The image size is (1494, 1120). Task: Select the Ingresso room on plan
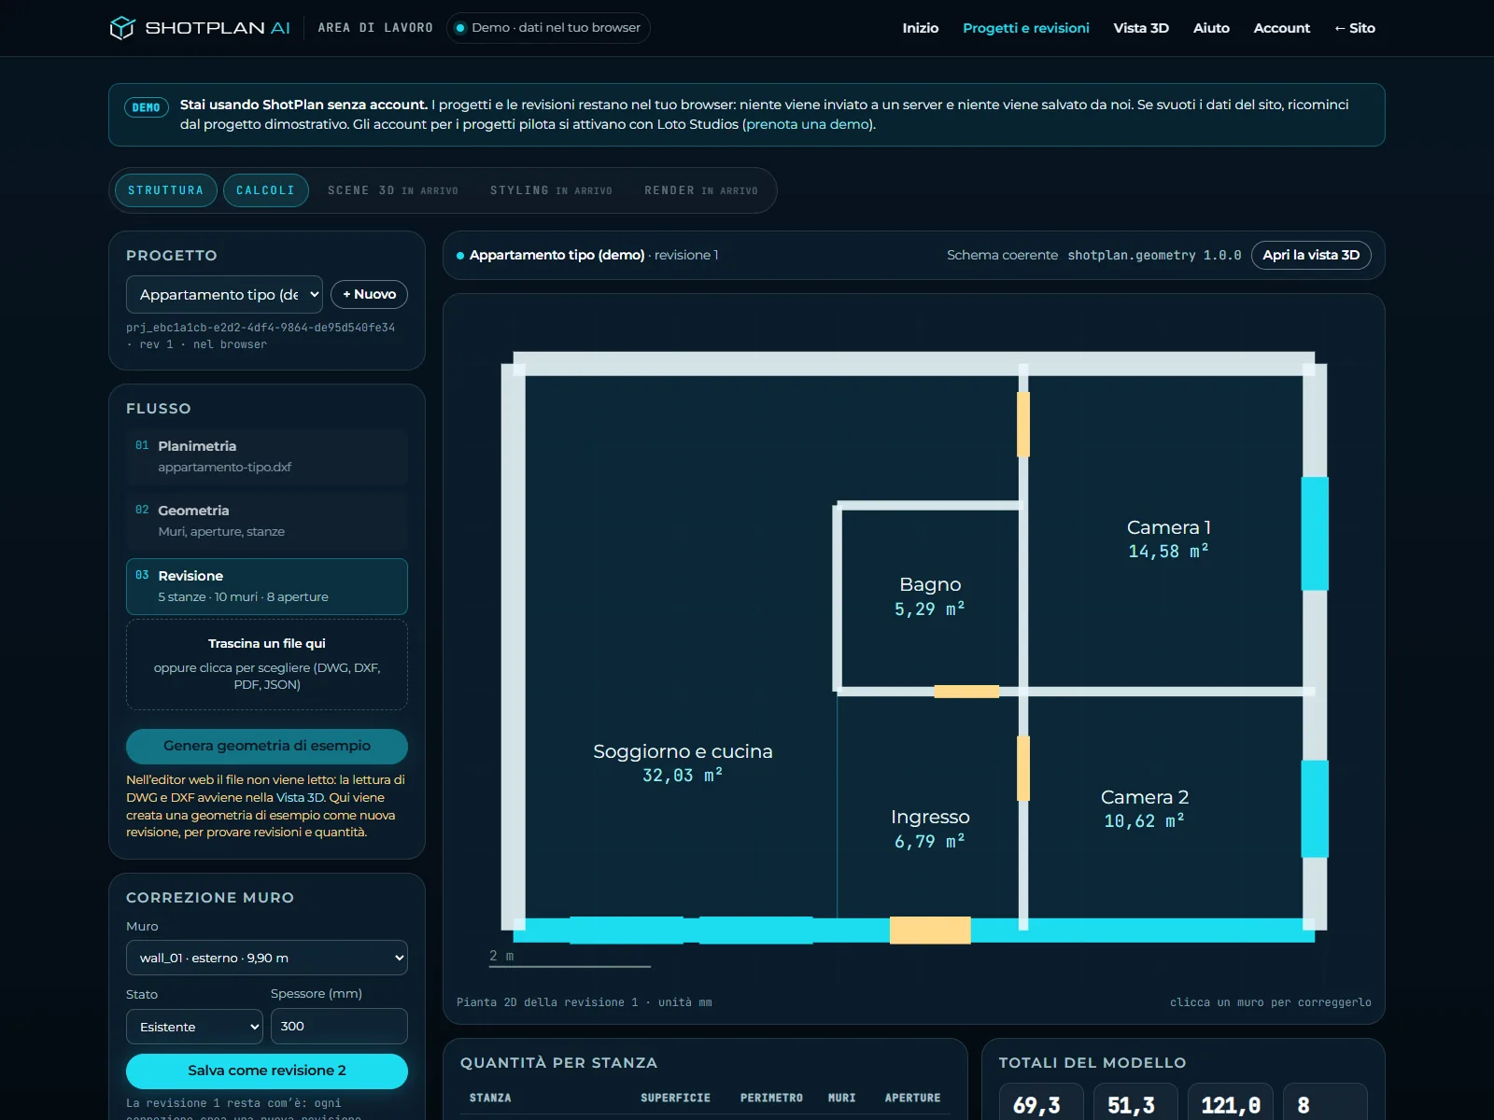pos(930,828)
